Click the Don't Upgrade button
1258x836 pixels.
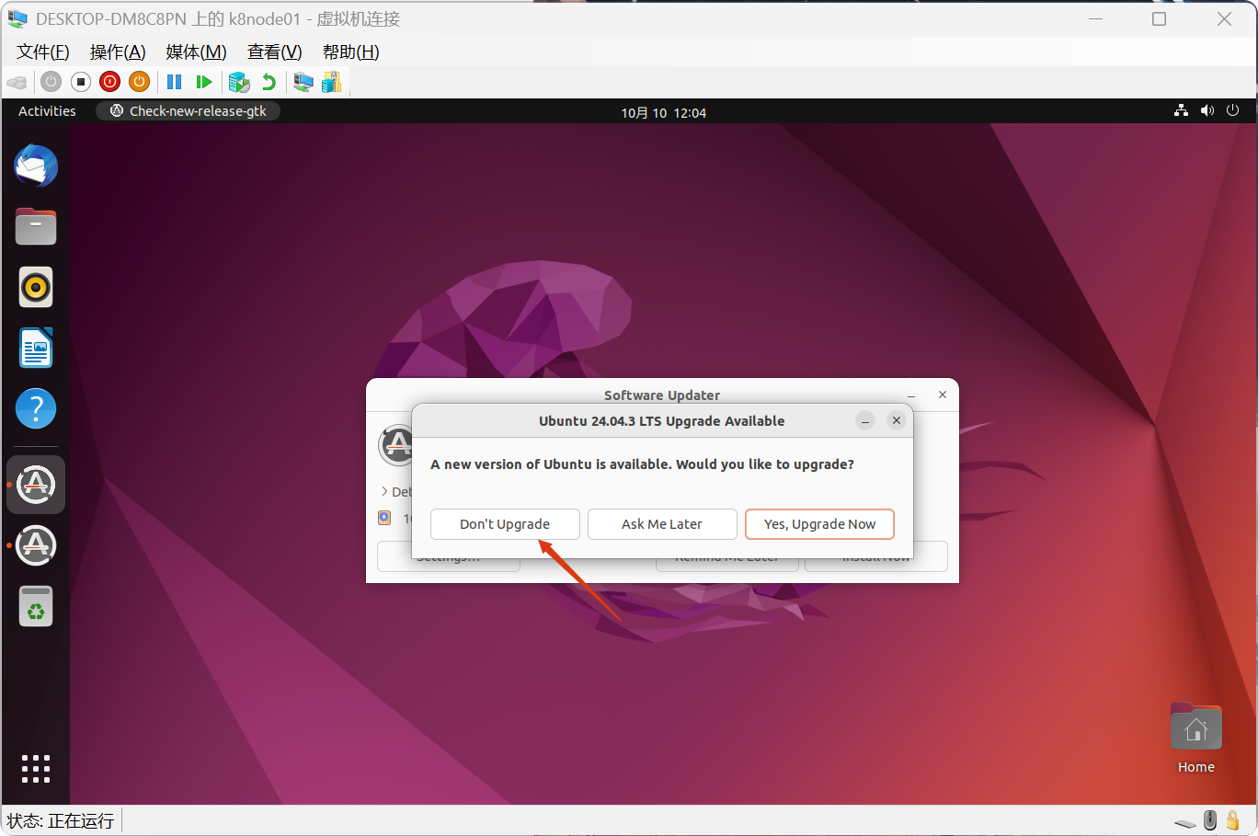[505, 524]
